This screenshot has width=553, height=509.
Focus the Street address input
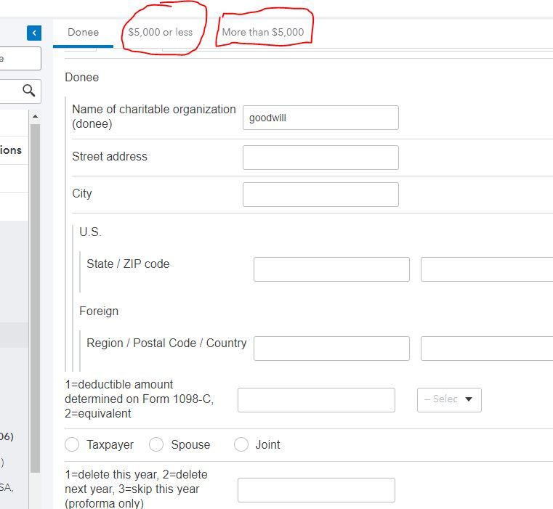(x=320, y=158)
